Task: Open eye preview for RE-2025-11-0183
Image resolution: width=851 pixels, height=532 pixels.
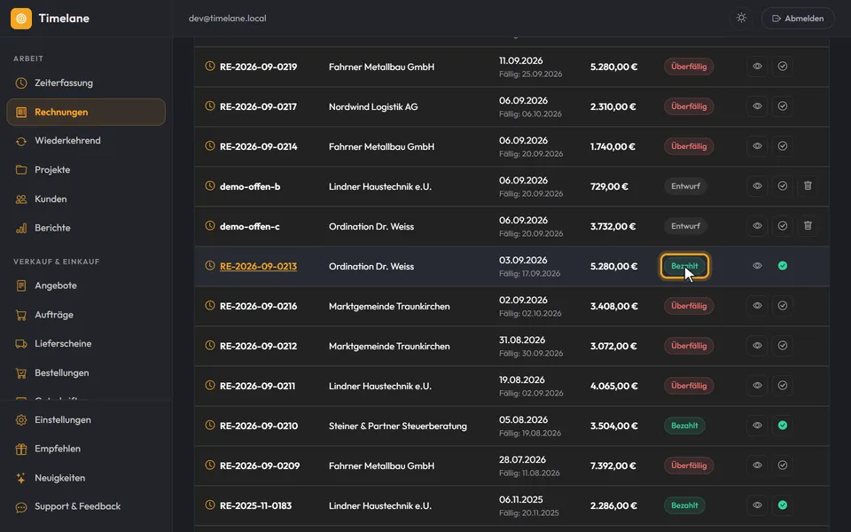Action: tap(757, 505)
